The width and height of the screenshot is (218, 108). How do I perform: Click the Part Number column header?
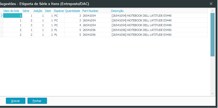96,11
